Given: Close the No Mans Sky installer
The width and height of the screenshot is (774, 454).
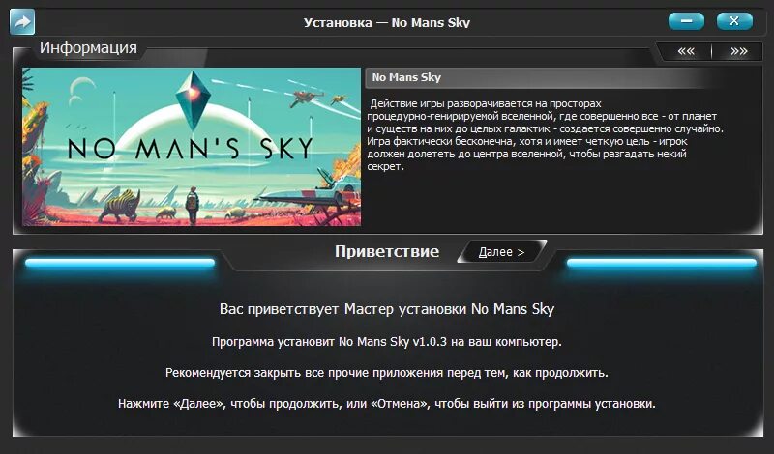Looking at the screenshot, I should (734, 21).
